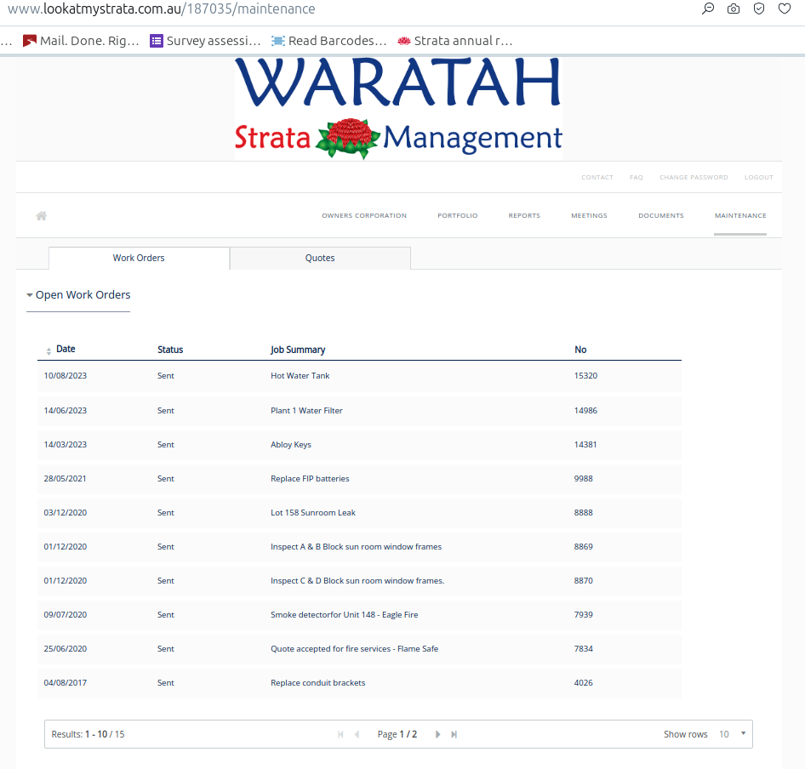
Task: Open the Reports menu
Action: click(x=524, y=215)
